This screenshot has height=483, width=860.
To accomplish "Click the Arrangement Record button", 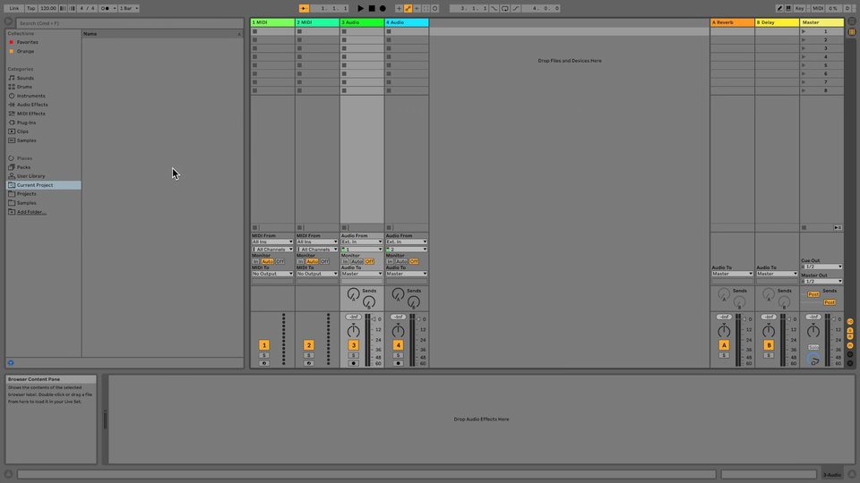I will (x=383, y=8).
